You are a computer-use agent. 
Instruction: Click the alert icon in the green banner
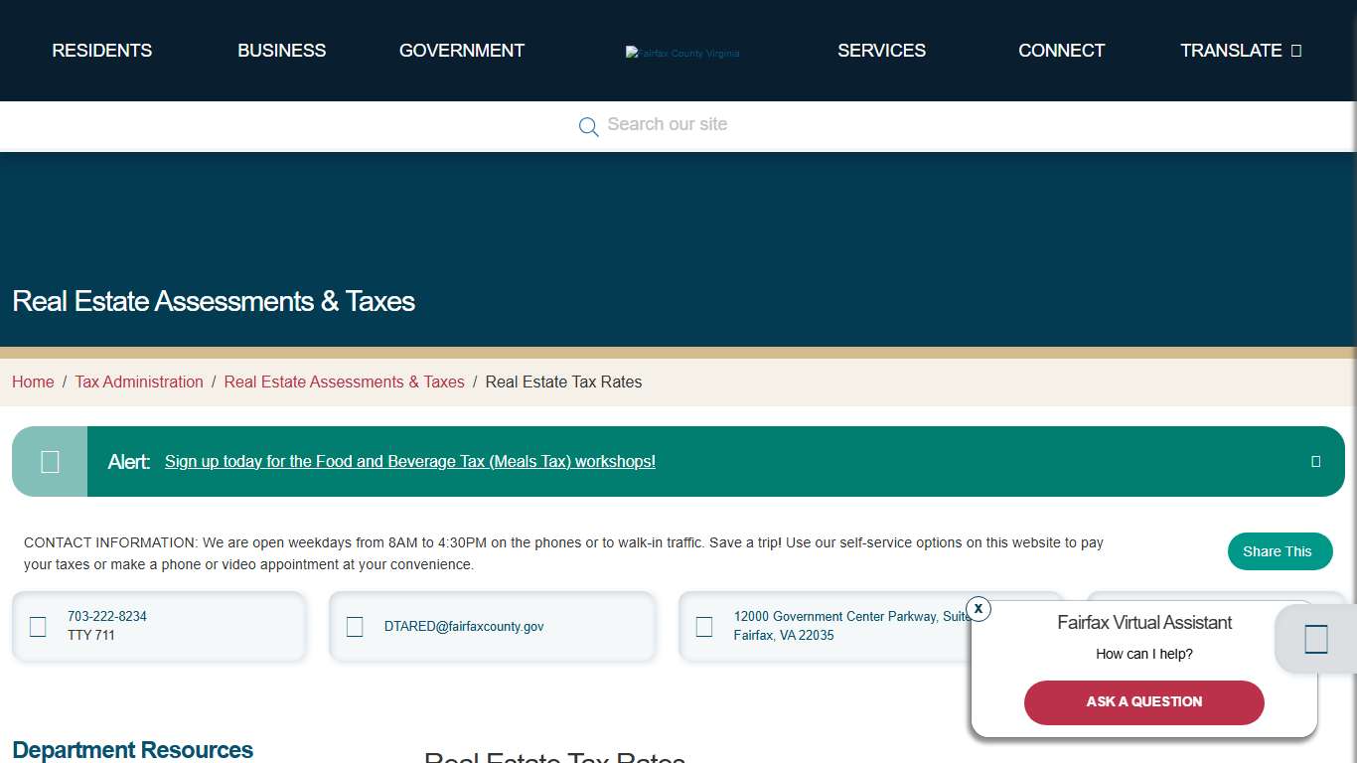tap(49, 461)
